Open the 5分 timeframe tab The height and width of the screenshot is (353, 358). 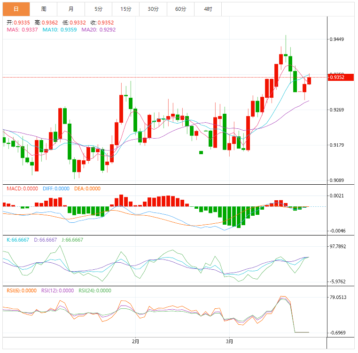[x=98, y=9]
